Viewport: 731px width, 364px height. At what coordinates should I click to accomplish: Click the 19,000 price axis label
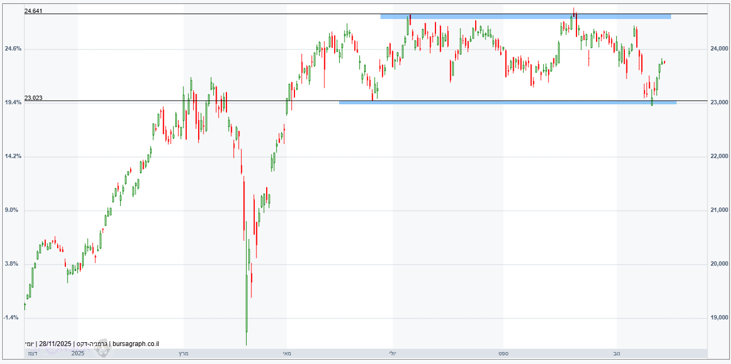719,318
